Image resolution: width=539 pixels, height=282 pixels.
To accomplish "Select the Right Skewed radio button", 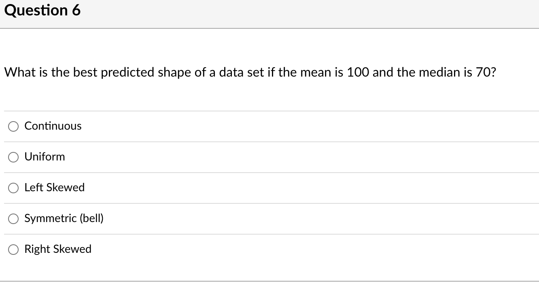I will pyautogui.click(x=13, y=249).
